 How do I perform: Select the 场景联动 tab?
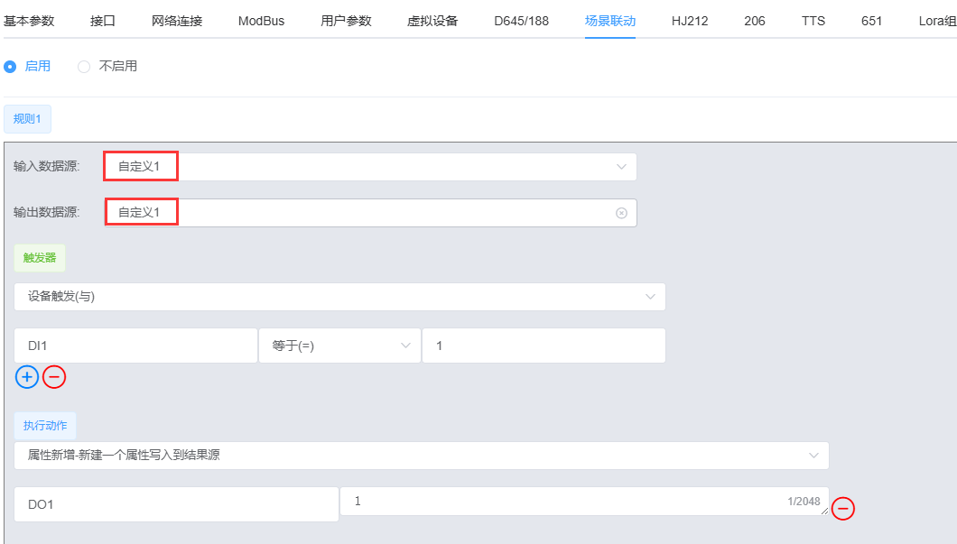[610, 21]
